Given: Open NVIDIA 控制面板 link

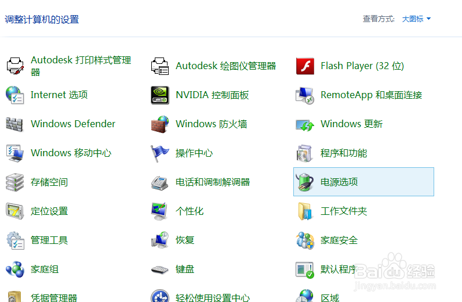Looking at the screenshot, I should tap(212, 95).
